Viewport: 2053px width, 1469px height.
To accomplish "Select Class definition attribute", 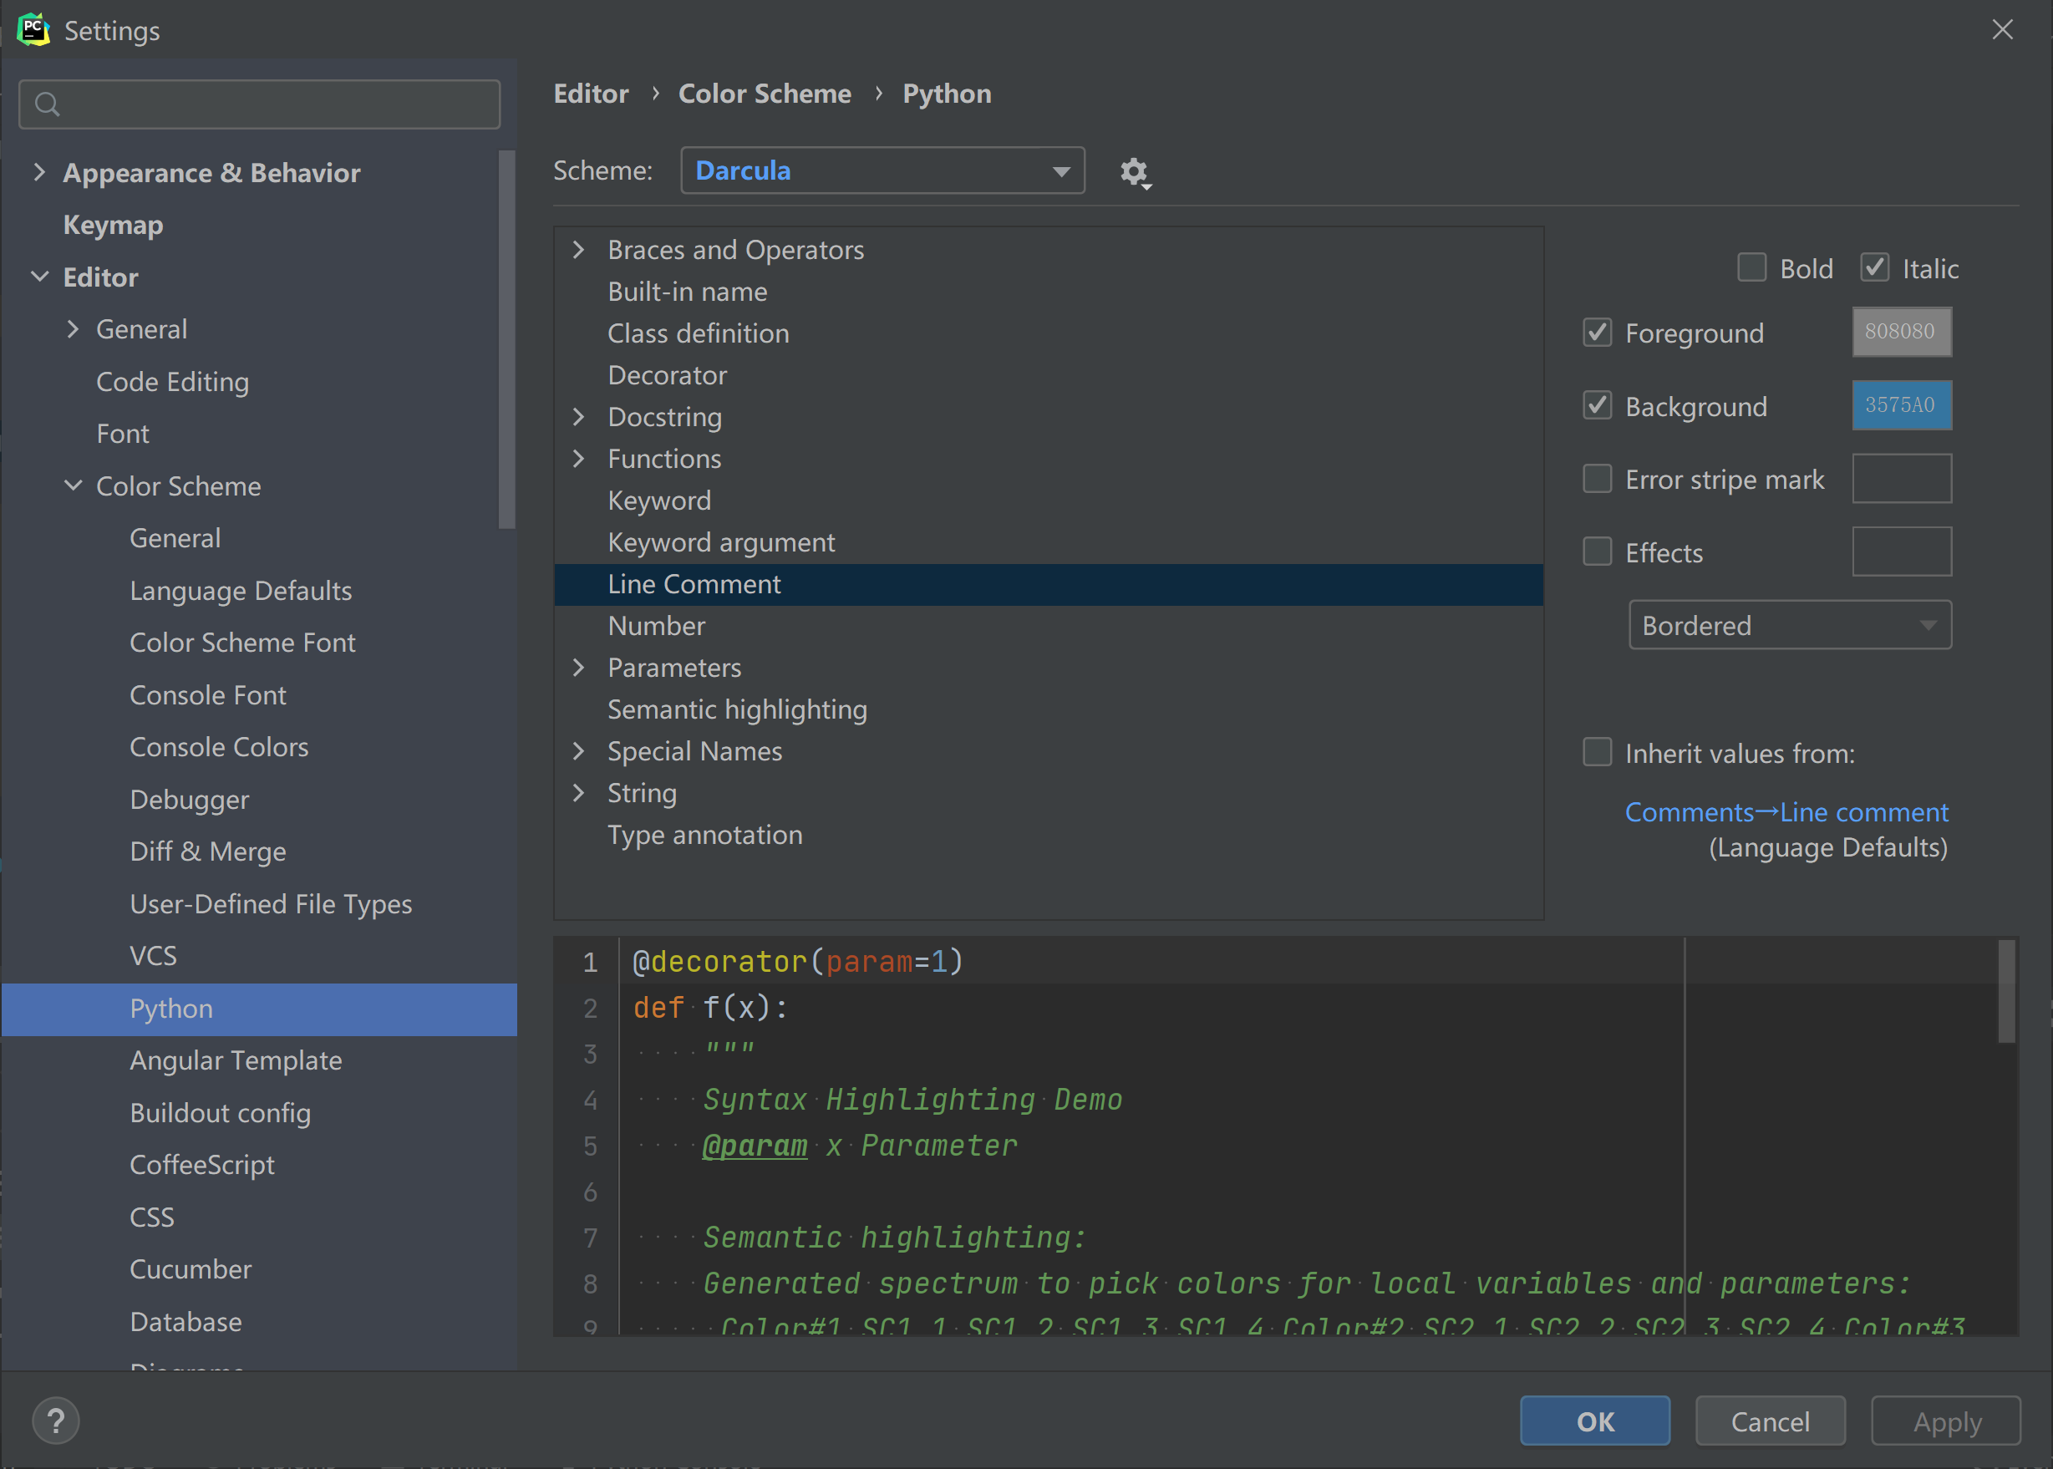I will tap(699, 333).
